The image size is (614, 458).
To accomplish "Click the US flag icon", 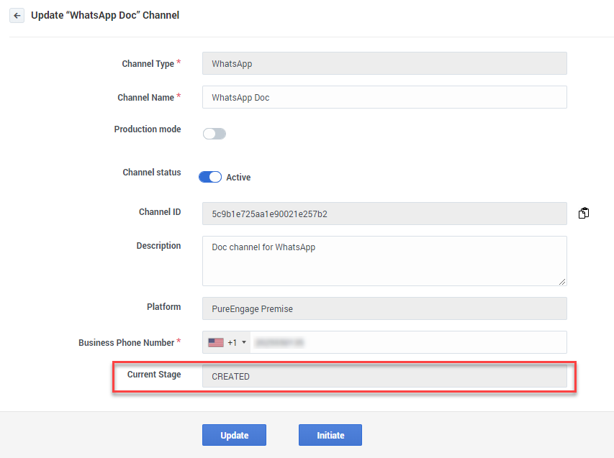I will [216, 343].
